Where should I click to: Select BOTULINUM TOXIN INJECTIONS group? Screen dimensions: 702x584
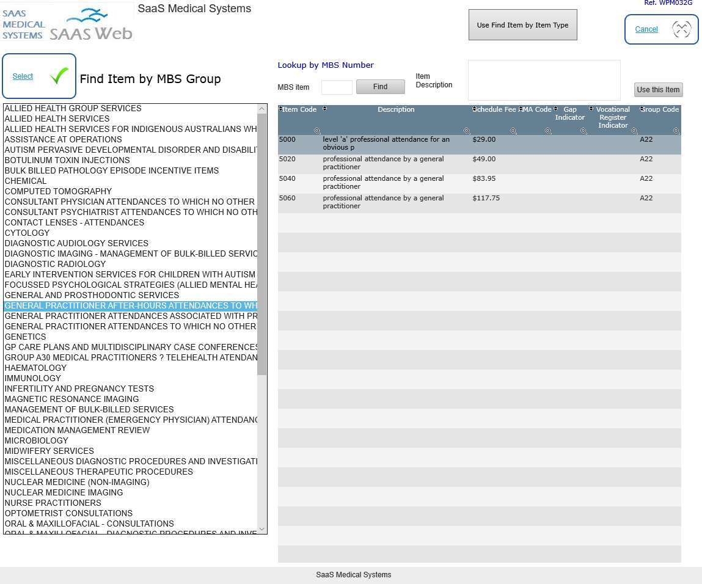[130, 160]
